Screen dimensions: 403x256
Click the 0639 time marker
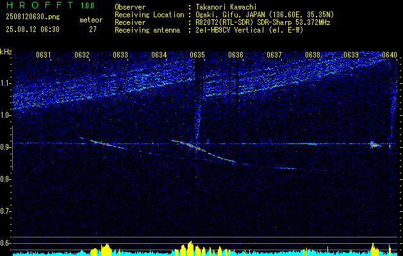(351, 55)
